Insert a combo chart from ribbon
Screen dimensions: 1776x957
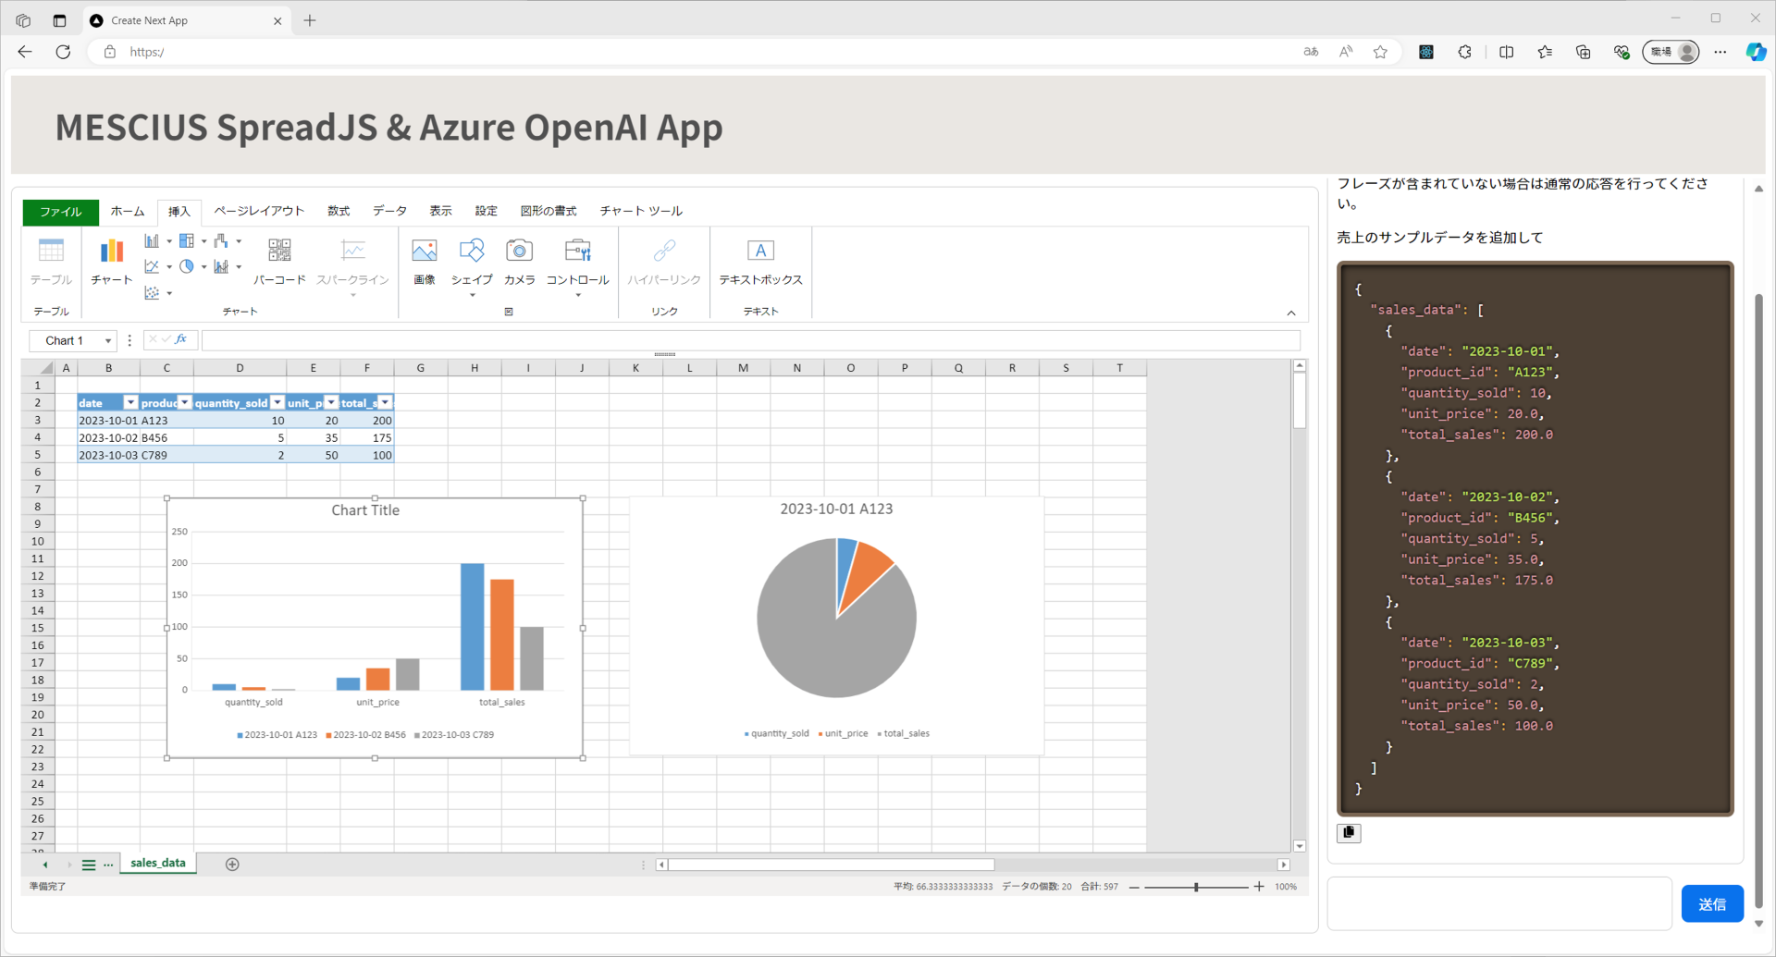221,267
